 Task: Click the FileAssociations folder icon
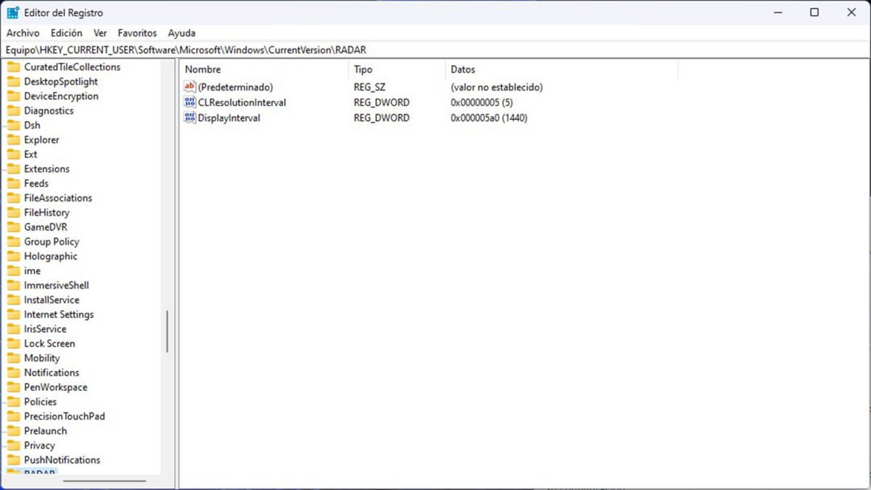point(14,198)
